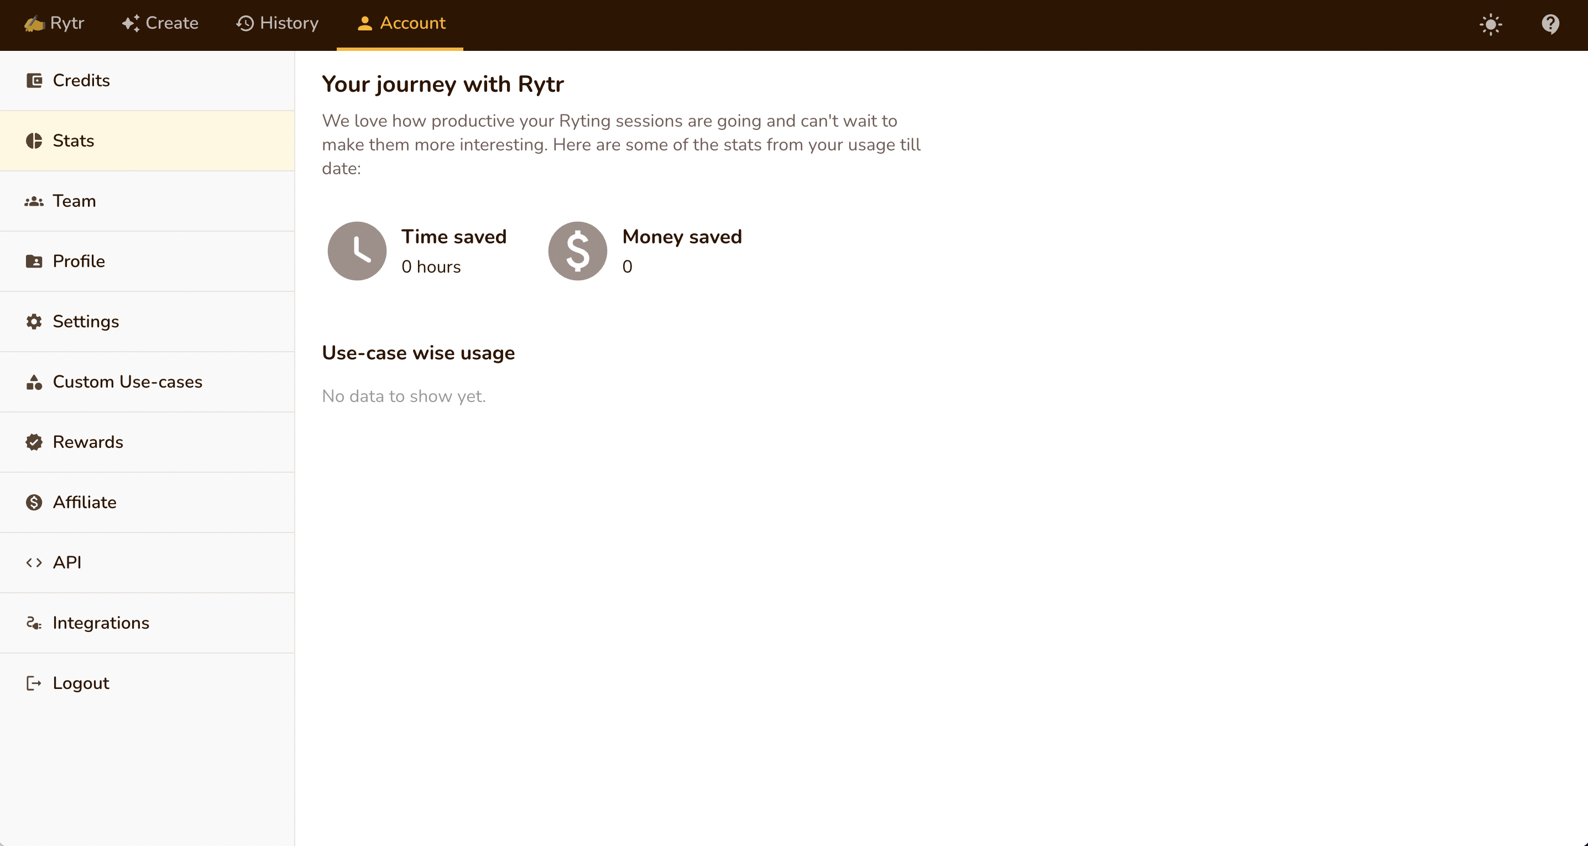Open the Create tab
1588x846 pixels.
coord(160,23)
